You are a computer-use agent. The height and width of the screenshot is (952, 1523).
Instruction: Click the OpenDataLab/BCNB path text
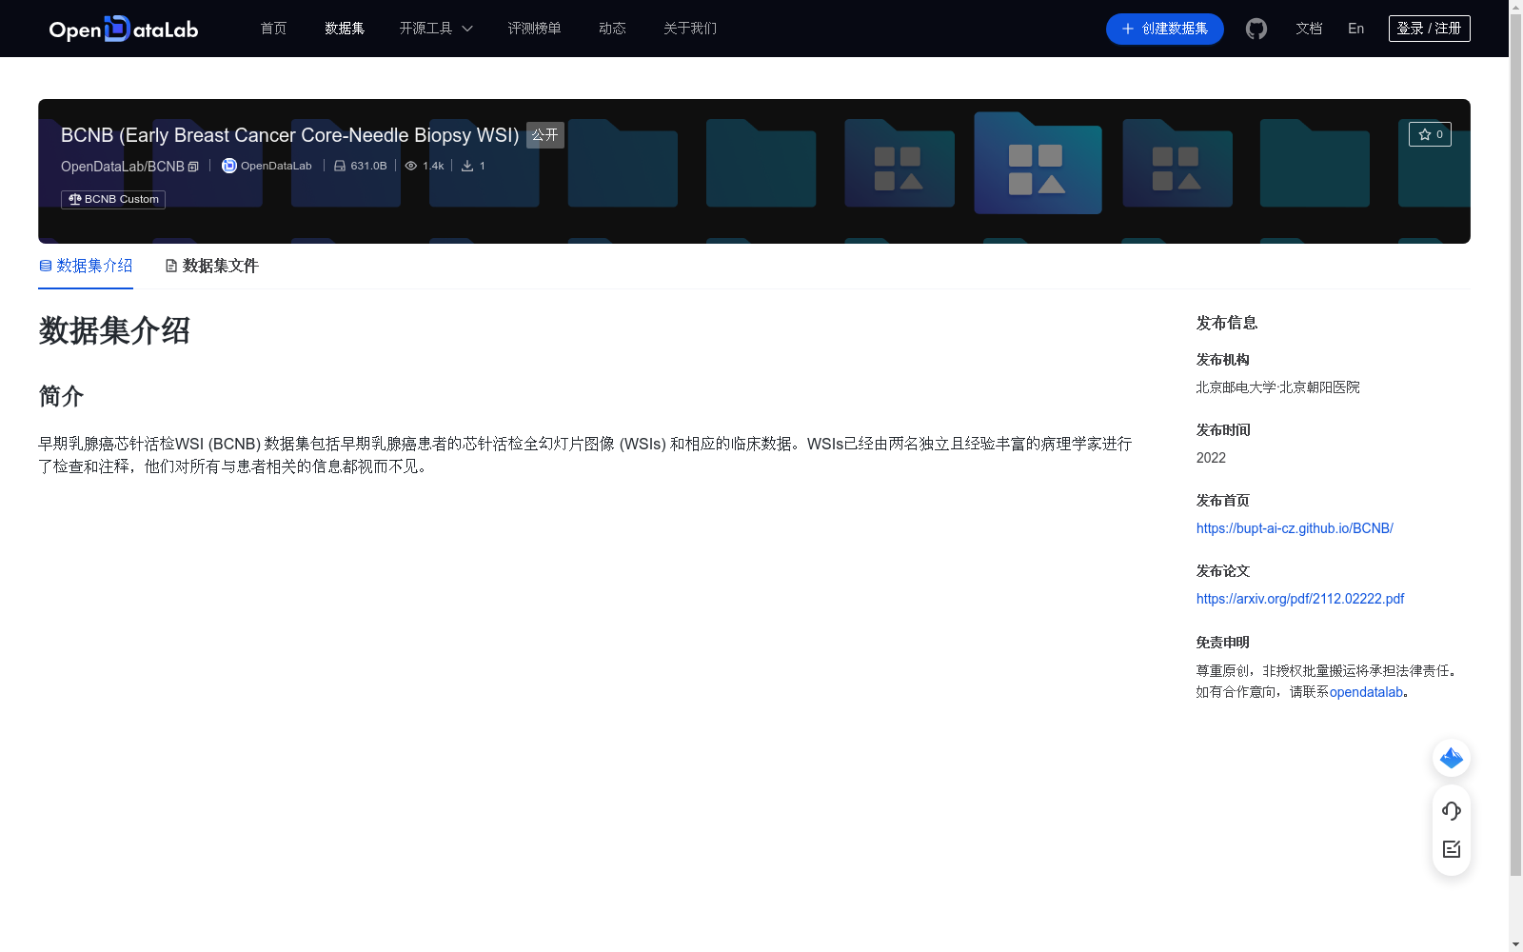[x=123, y=167]
